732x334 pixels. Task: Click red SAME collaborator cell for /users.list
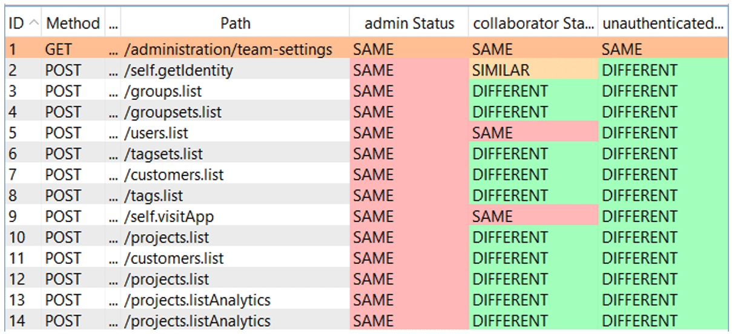[x=493, y=133]
